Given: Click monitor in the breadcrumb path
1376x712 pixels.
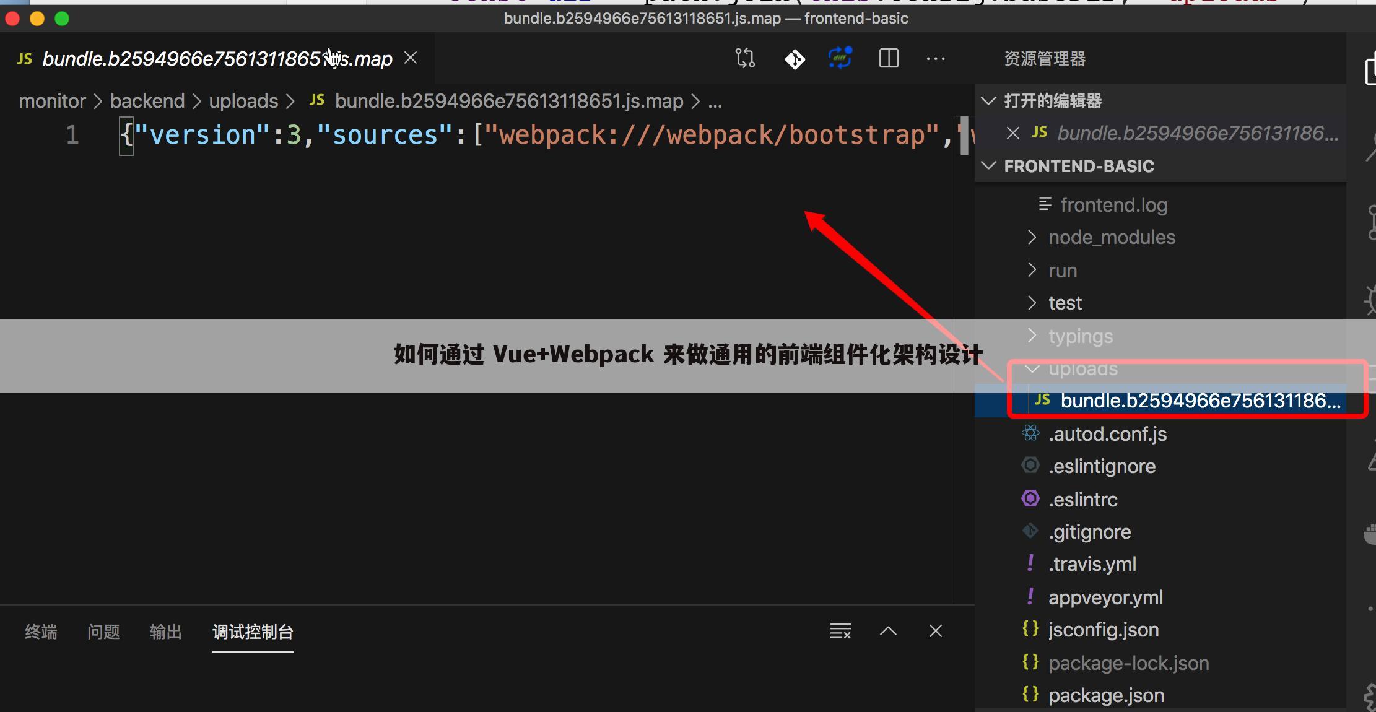Looking at the screenshot, I should [52, 101].
